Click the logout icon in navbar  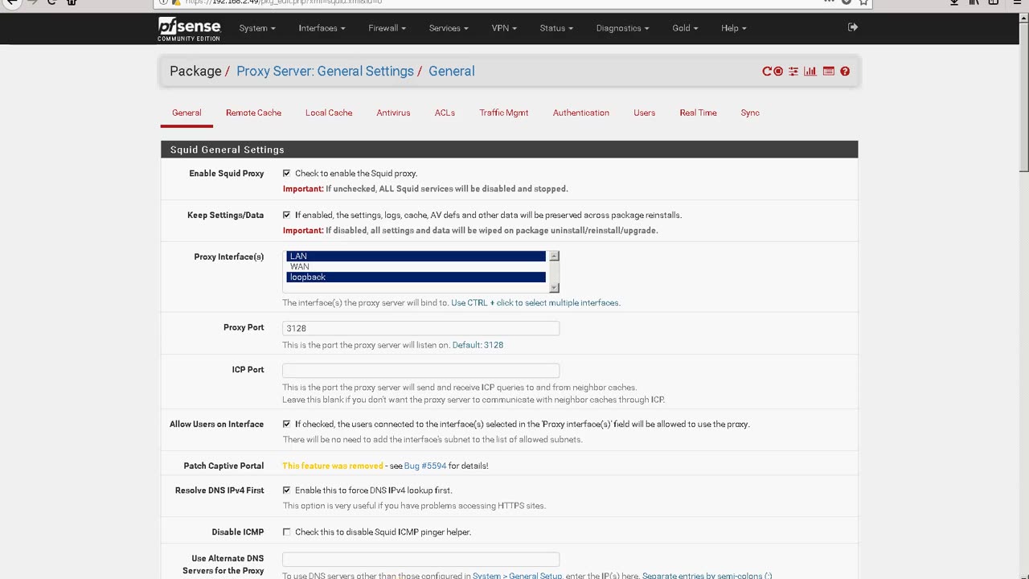[853, 27]
